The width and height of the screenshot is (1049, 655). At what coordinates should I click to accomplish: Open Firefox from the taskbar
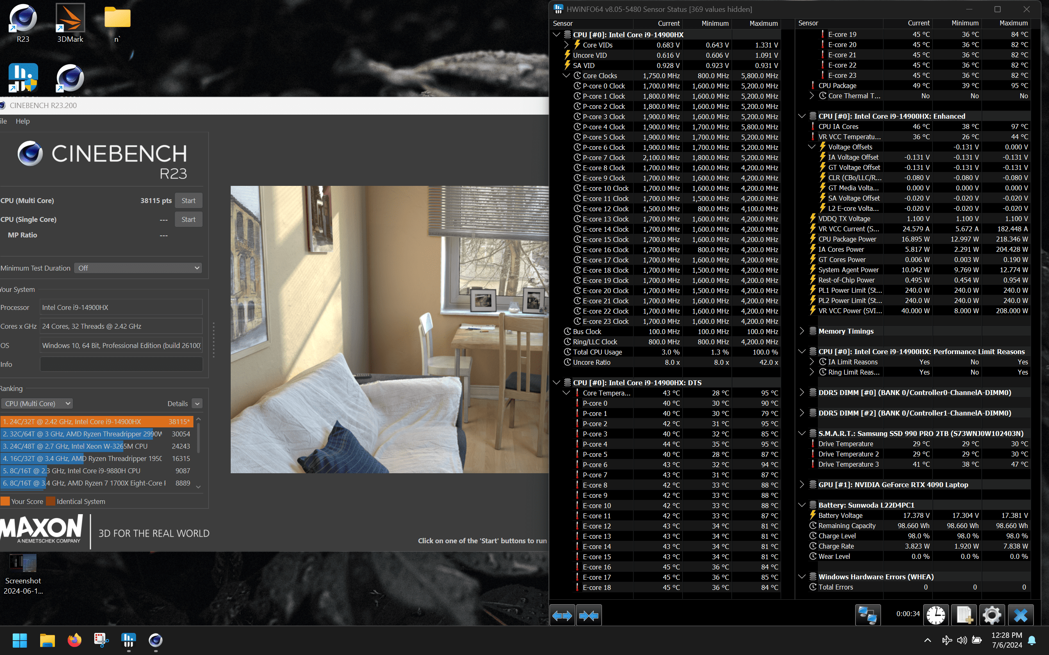point(75,640)
